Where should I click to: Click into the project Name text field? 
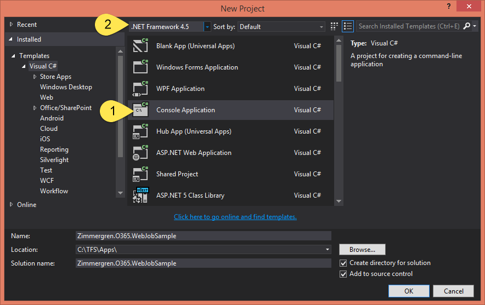pyautogui.click(x=203, y=236)
